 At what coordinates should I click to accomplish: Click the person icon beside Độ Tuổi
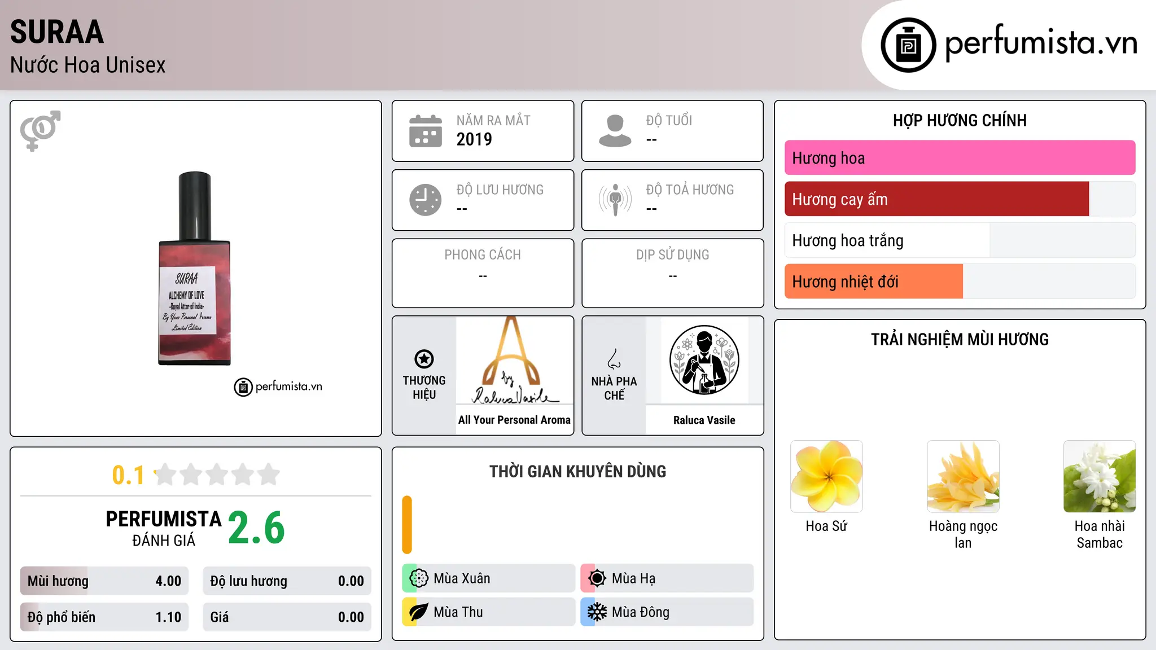615,131
